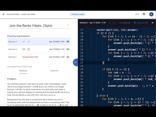The image size is (156, 117).
Task: Collapse code fold at line 24
Action: tap(84, 53)
